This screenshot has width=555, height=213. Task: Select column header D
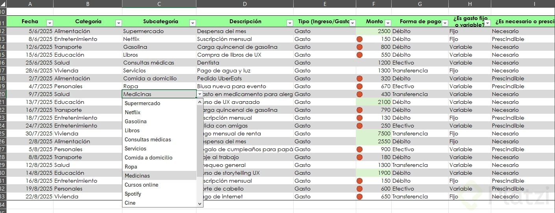point(245,4)
